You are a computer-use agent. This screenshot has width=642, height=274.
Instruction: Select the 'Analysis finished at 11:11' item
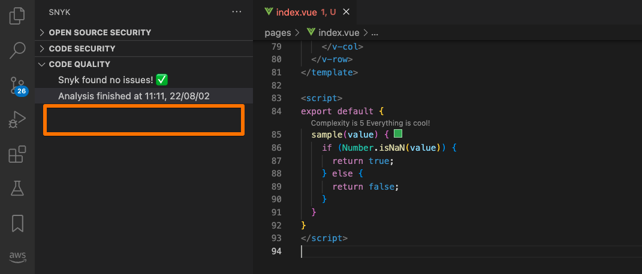click(x=133, y=96)
